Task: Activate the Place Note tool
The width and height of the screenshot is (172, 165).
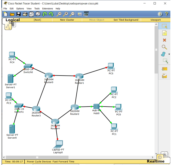Action: tap(164, 33)
